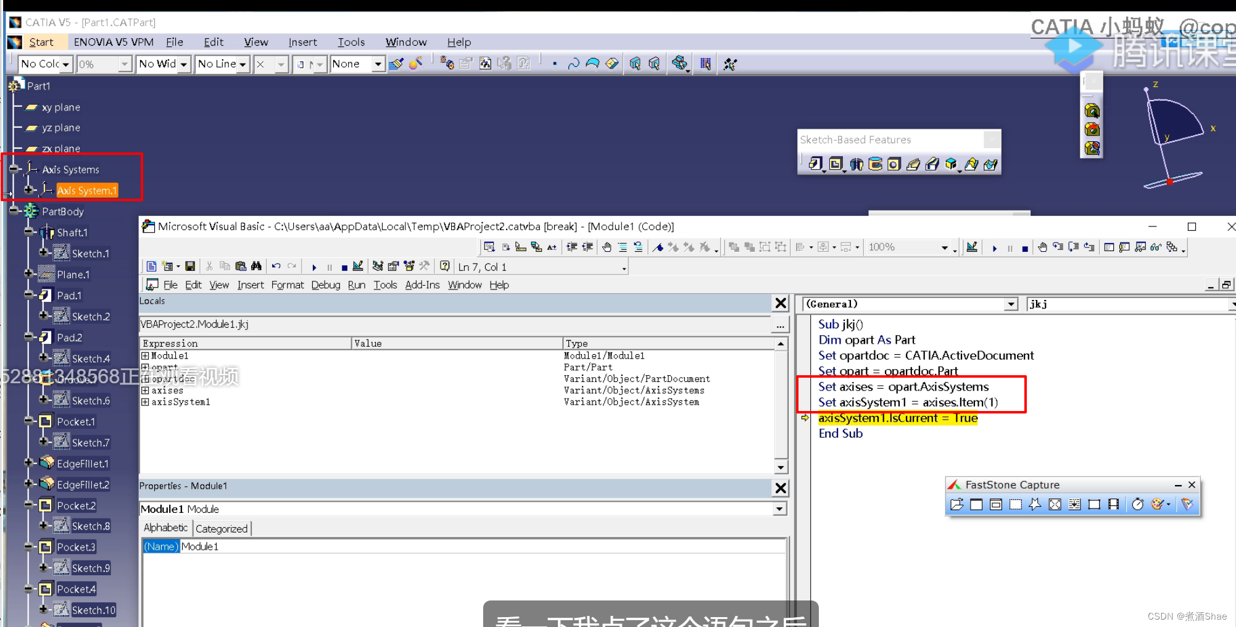Close the Locals window pane
1236x627 pixels.
[781, 303]
